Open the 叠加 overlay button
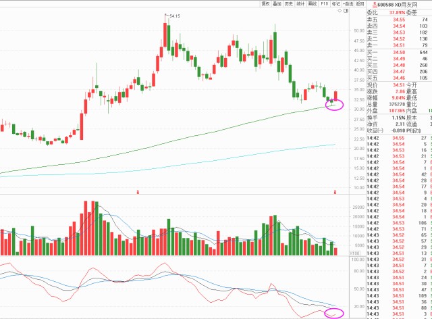432x319 pixels. tap(277, 3)
